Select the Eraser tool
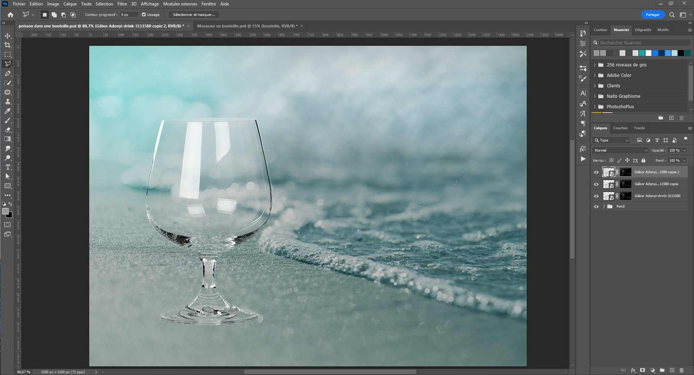694x375 pixels. coord(8,130)
